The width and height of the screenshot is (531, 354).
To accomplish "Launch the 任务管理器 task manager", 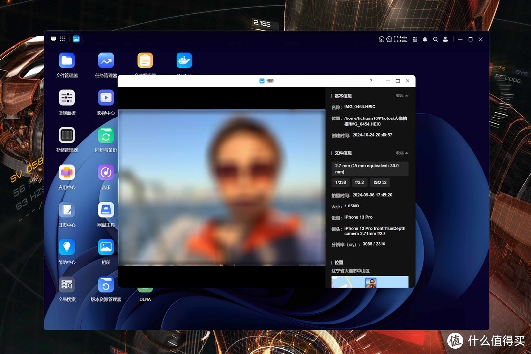I will point(106,60).
